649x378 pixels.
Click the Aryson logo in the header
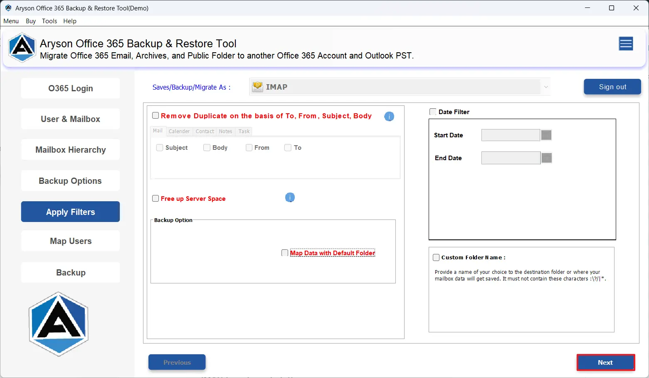click(x=22, y=48)
